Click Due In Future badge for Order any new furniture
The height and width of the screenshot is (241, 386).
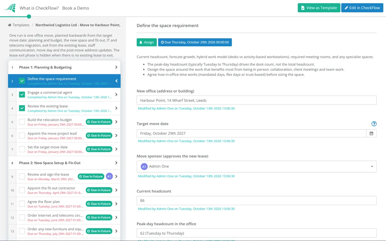pyautogui.click(x=99, y=231)
